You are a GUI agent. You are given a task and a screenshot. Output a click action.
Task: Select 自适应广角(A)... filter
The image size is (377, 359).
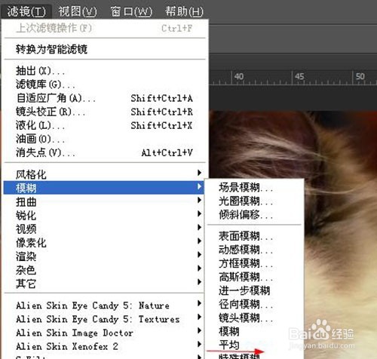[x=105, y=98]
